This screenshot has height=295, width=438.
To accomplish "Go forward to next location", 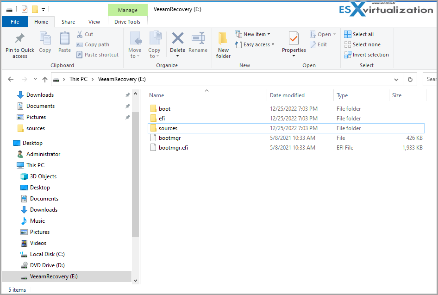I will pyautogui.click(x=24, y=79).
